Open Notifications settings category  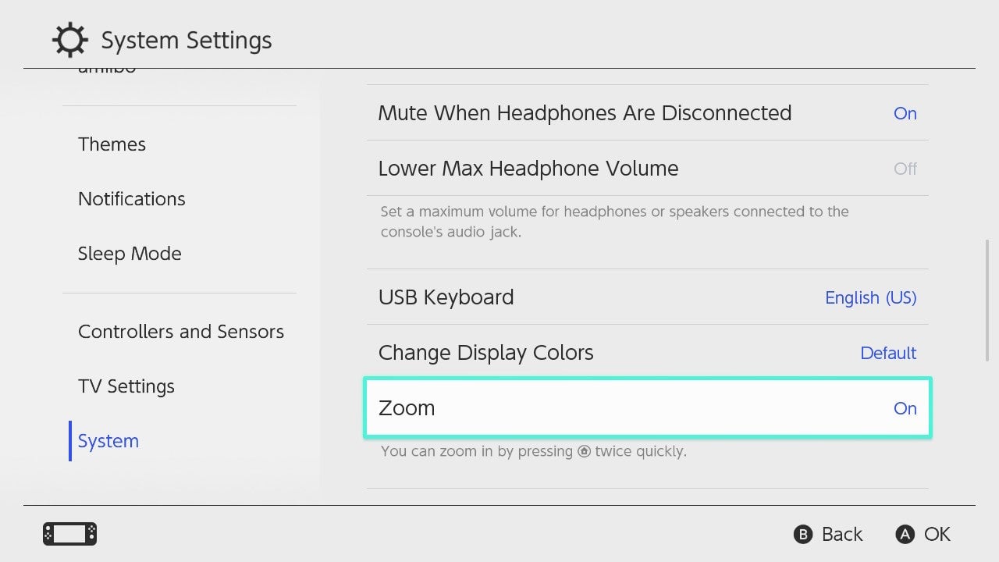tap(132, 199)
